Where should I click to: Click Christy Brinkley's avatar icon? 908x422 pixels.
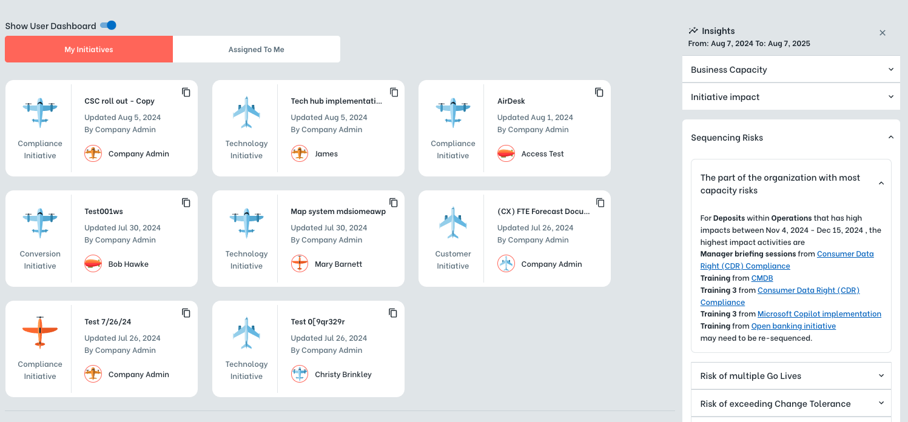(x=299, y=374)
